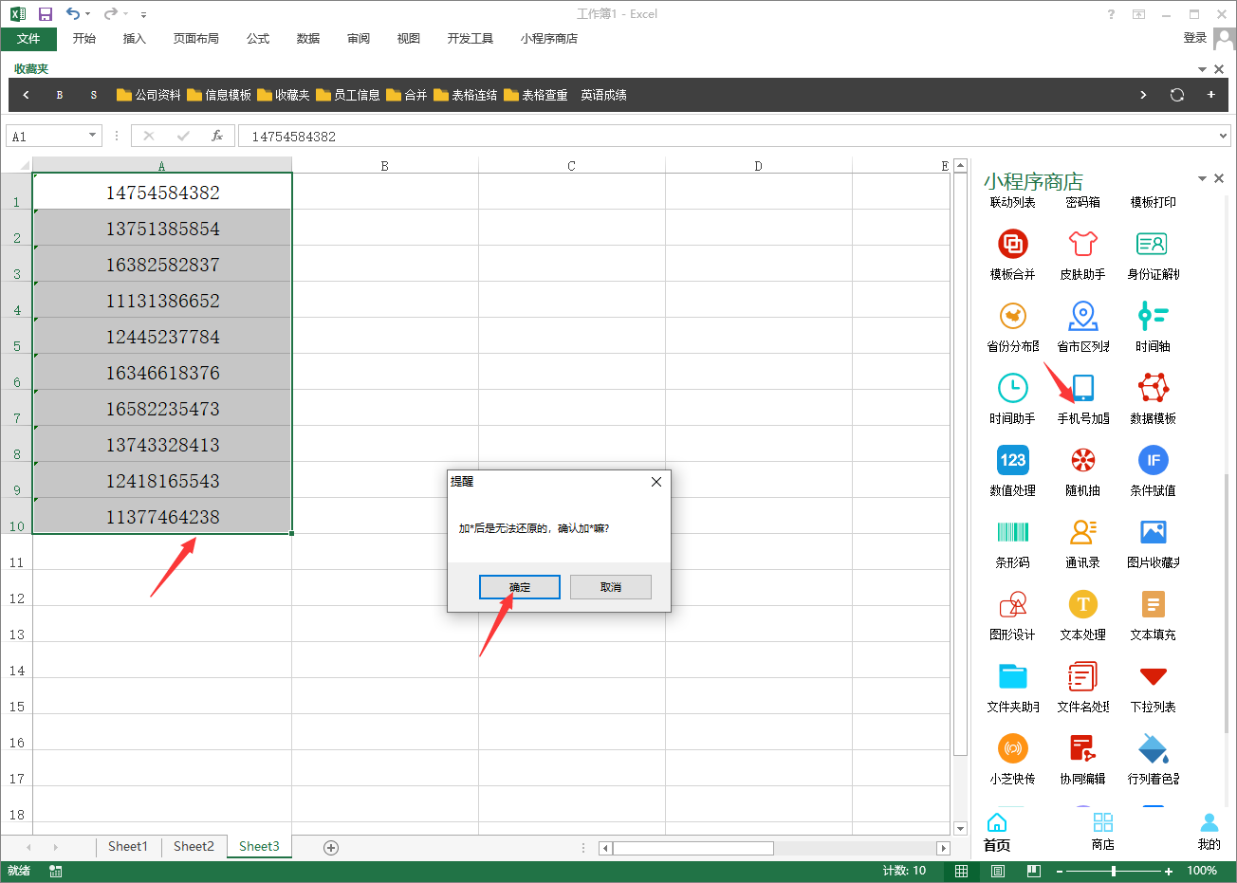Open the 数值处理 123 icon
Viewport: 1237px width, 883px height.
[x=1012, y=461]
